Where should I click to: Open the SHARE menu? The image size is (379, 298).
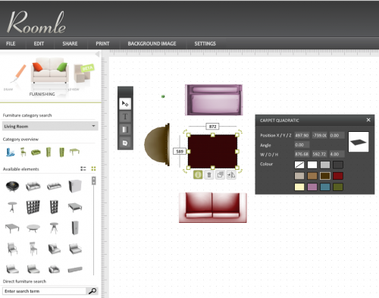[x=70, y=43]
